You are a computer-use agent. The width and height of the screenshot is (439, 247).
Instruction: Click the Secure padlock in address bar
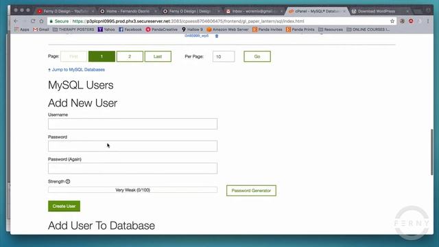(x=51, y=21)
